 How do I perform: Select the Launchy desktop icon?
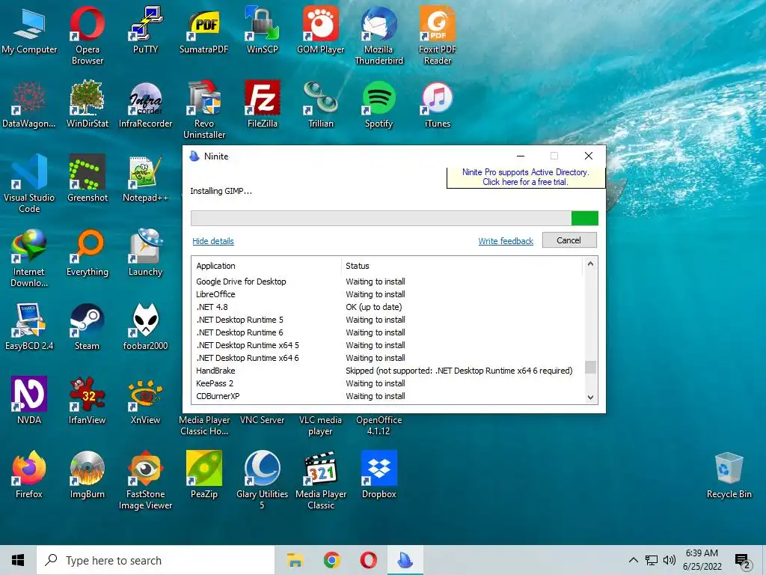point(146,252)
